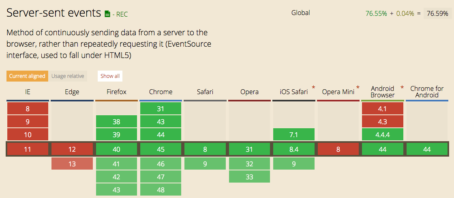Click the Opera Mini column header

tap(338, 92)
